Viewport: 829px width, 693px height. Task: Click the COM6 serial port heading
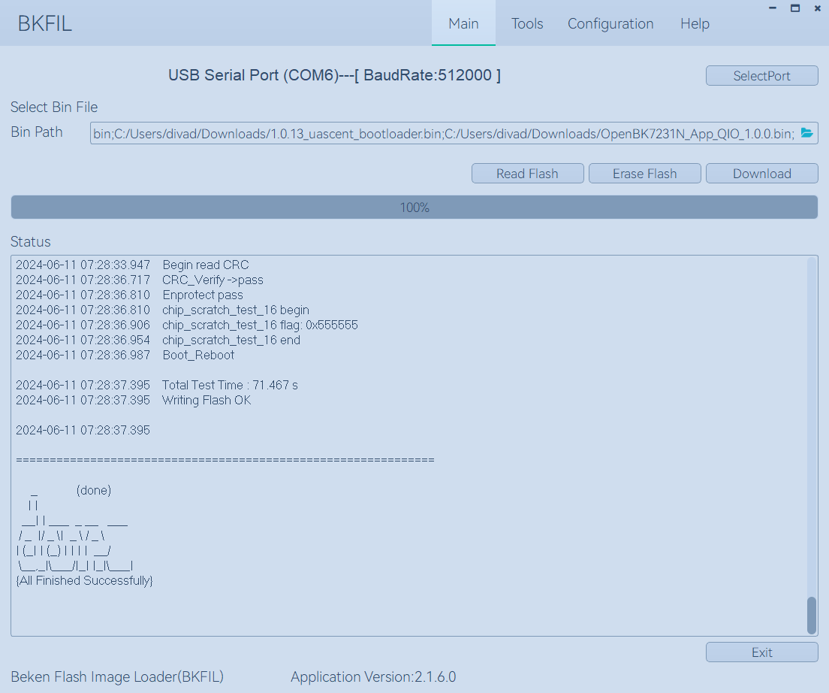coord(334,74)
